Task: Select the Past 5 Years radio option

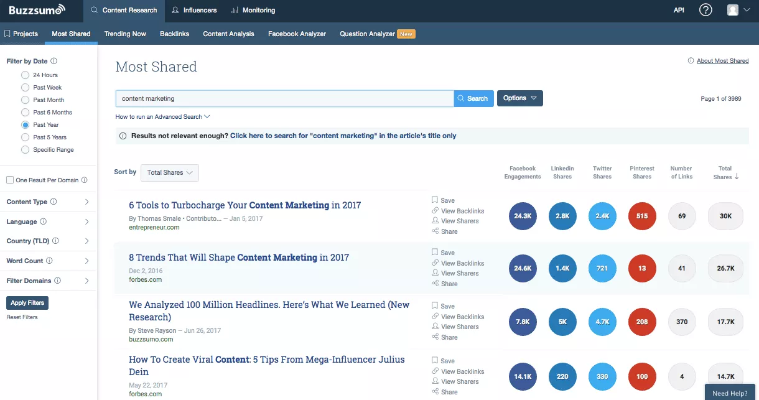Action: 26,137
